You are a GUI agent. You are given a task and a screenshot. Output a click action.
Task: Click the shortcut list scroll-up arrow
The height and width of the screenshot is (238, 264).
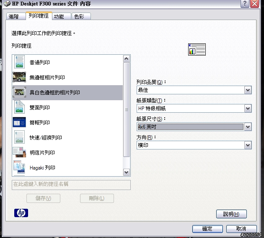[x=127, y=59]
